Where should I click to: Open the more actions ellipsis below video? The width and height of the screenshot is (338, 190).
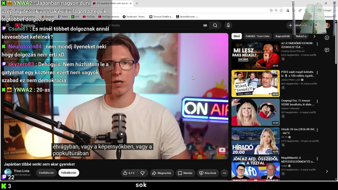pos(224,173)
